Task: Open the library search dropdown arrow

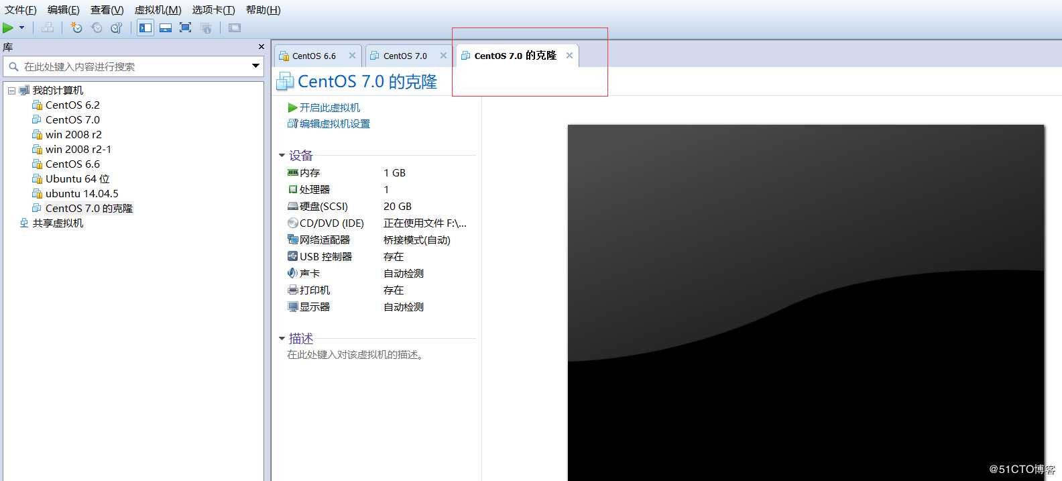Action: tap(255, 66)
